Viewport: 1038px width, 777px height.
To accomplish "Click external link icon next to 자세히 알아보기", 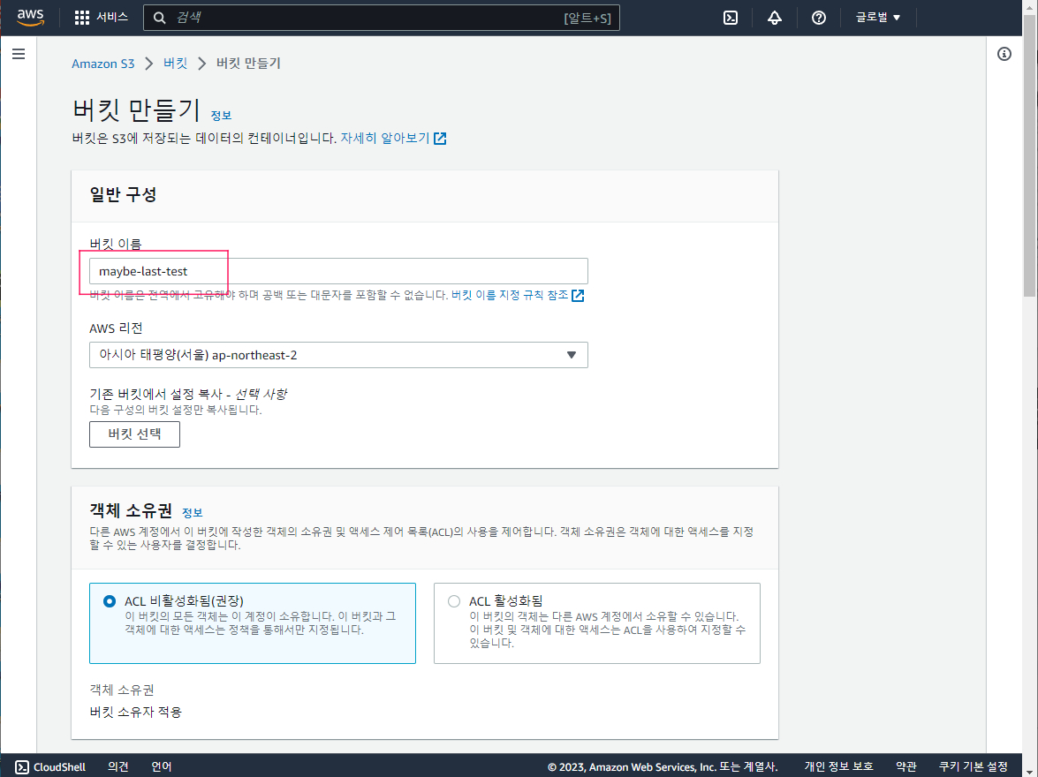I will pos(440,139).
